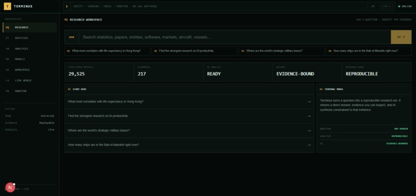Click the Method EVIDENCE-BOUND card
The image size is (416, 196).
(x=307, y=72)
